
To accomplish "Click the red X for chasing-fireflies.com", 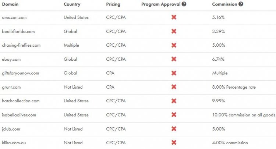I will [174, 45].
